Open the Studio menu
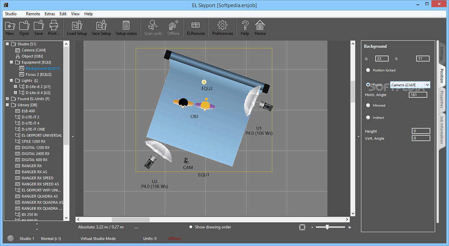 click(x=11, y=14)
